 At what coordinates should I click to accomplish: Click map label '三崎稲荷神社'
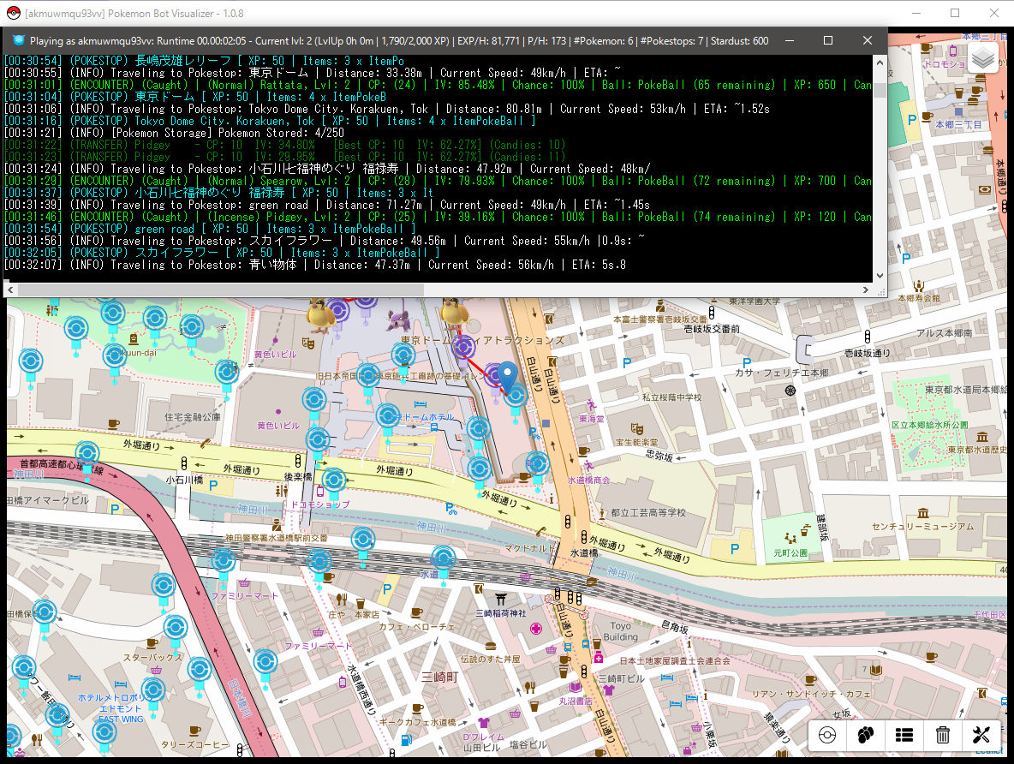click(501, 613)
